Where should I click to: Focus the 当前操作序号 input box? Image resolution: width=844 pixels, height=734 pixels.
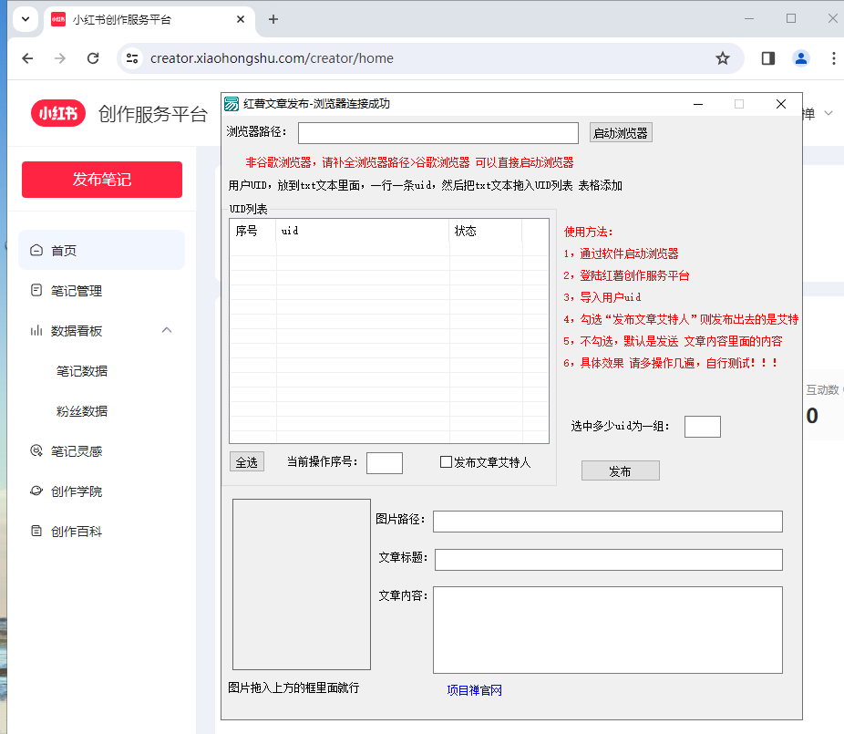point(385,463)
